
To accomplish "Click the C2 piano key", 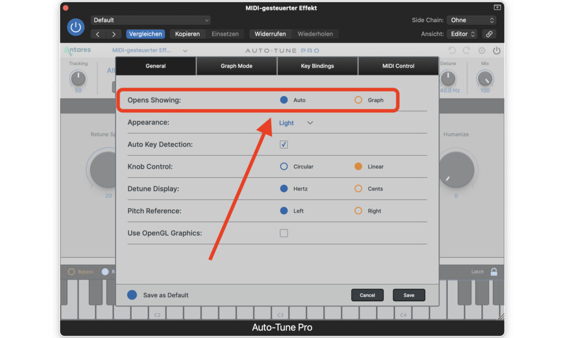I will (157, 313).
